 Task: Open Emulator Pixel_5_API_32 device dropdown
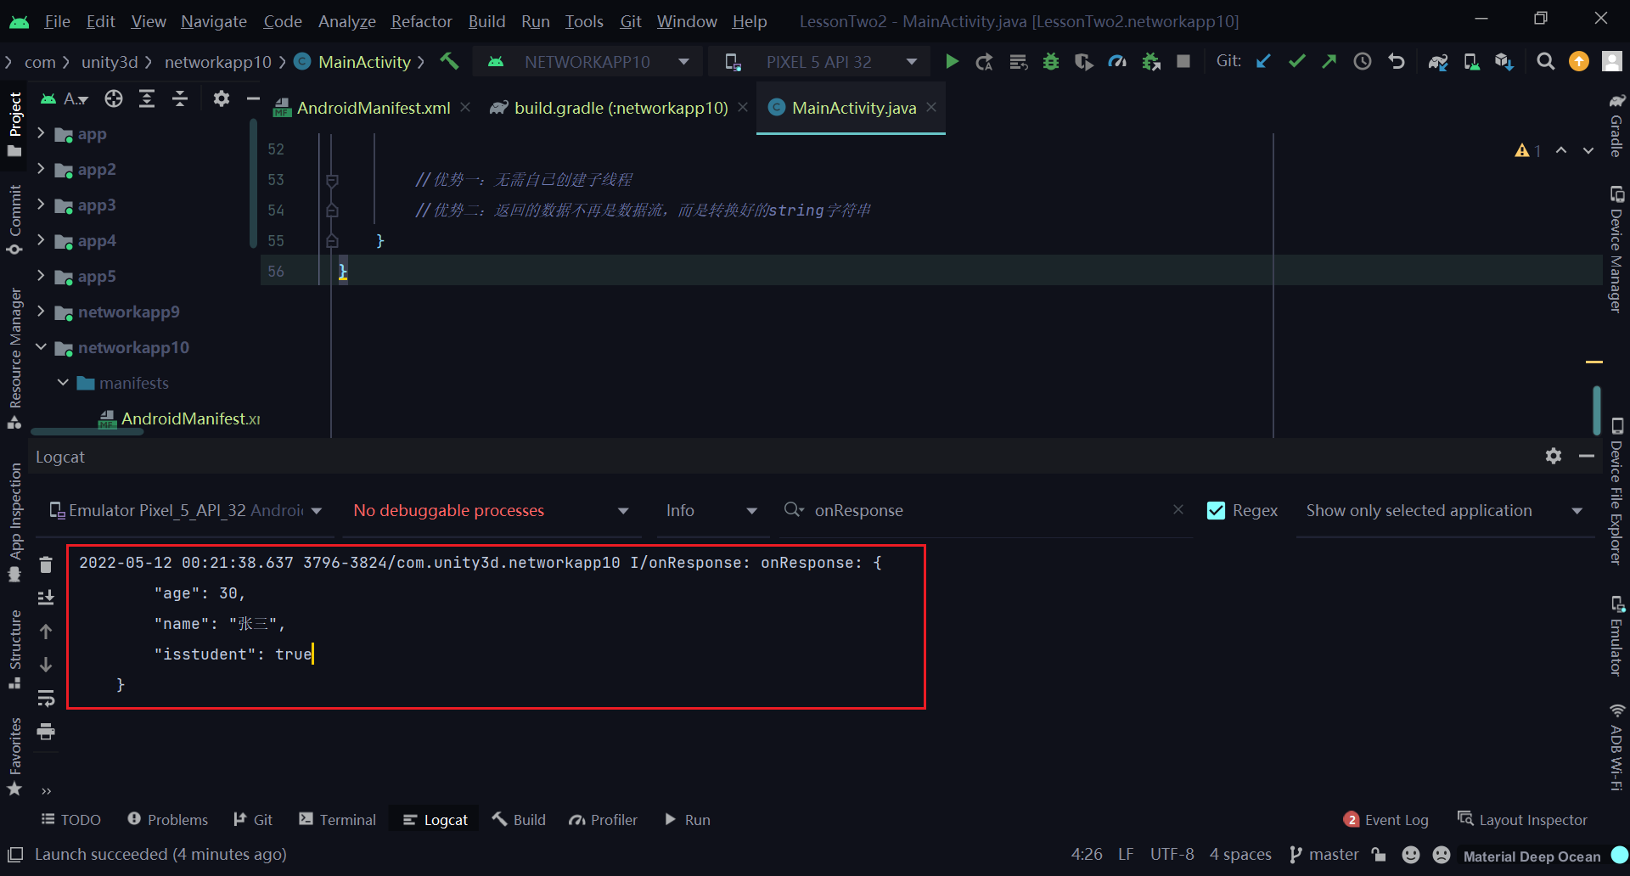pos(186,510)
